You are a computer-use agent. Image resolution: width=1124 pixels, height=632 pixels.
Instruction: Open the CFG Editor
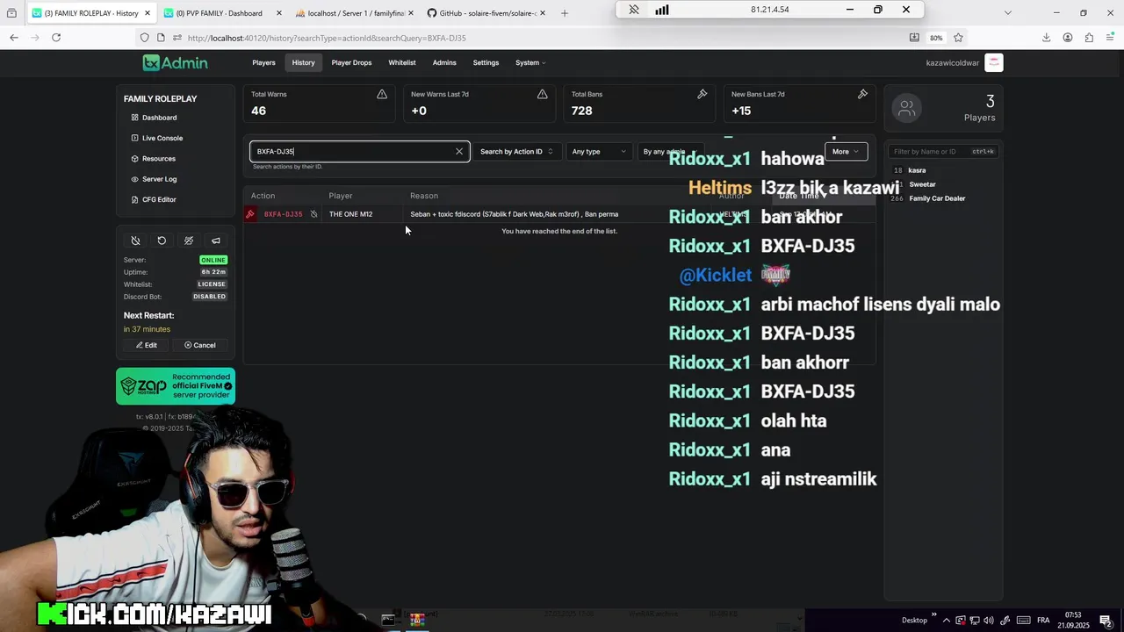(x=154, y=199)
